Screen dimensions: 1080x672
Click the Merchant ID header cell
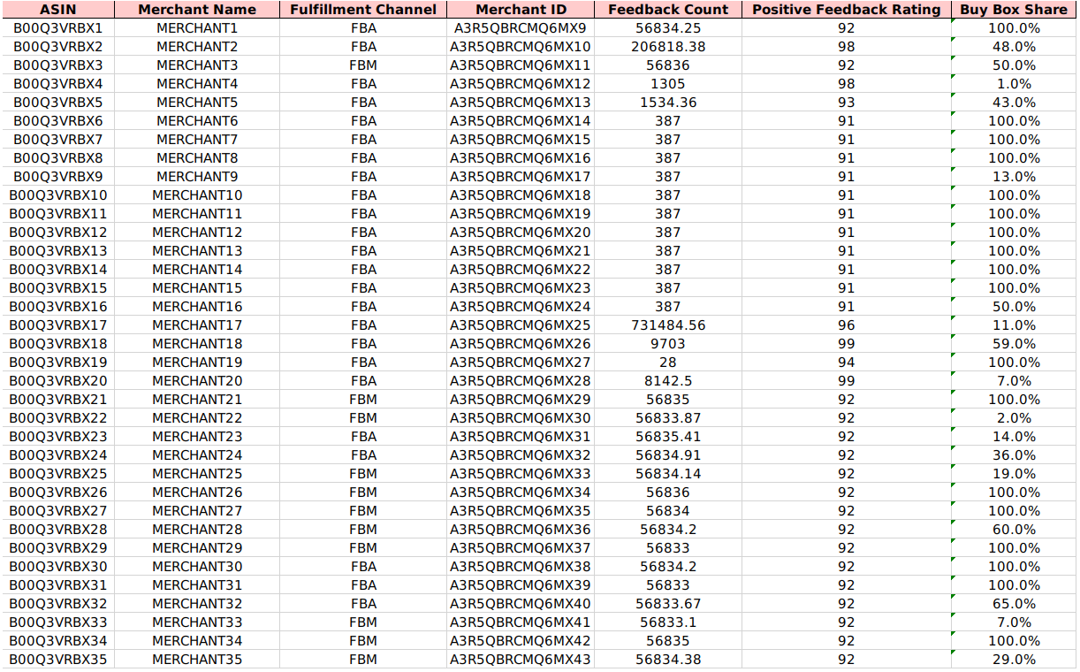coord(521,10)
